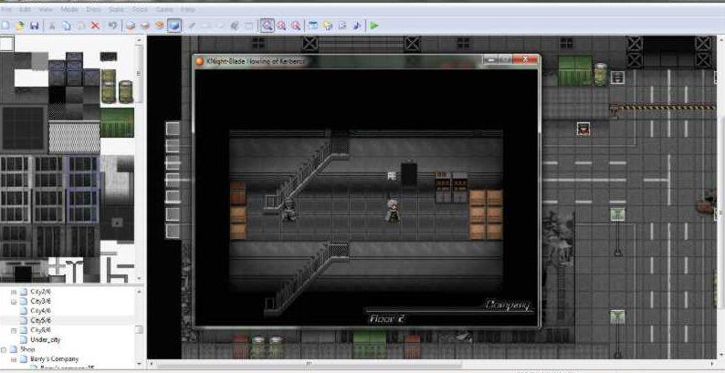
Task: Open the Sound Test music note icon
Action: 356,26
